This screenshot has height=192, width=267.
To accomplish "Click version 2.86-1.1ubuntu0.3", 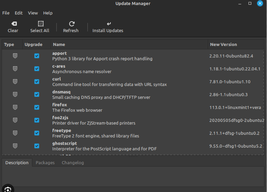I will [228, 95].
